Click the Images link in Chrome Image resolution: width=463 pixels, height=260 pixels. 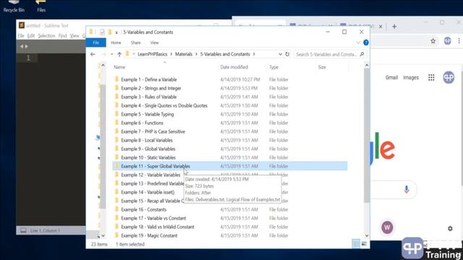point(411,77)
